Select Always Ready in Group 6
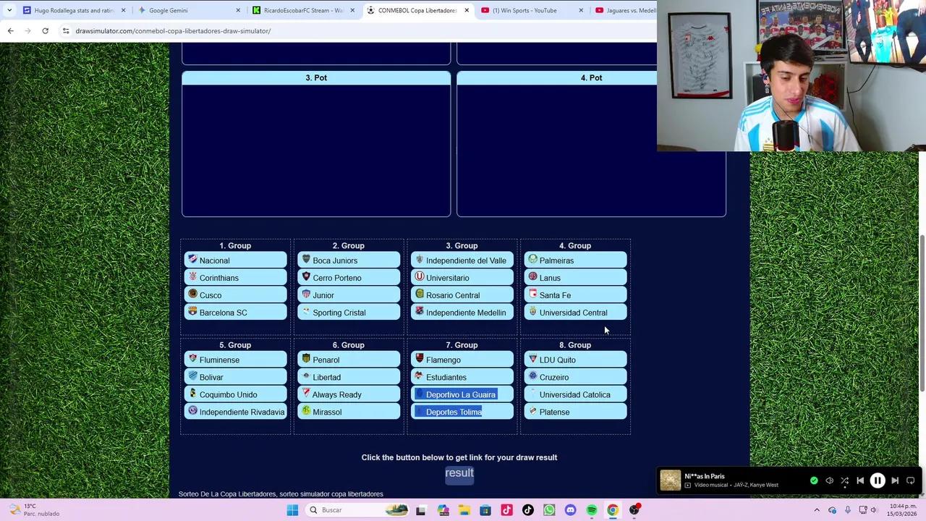926x521 pixels. click(x=349, y=394)
